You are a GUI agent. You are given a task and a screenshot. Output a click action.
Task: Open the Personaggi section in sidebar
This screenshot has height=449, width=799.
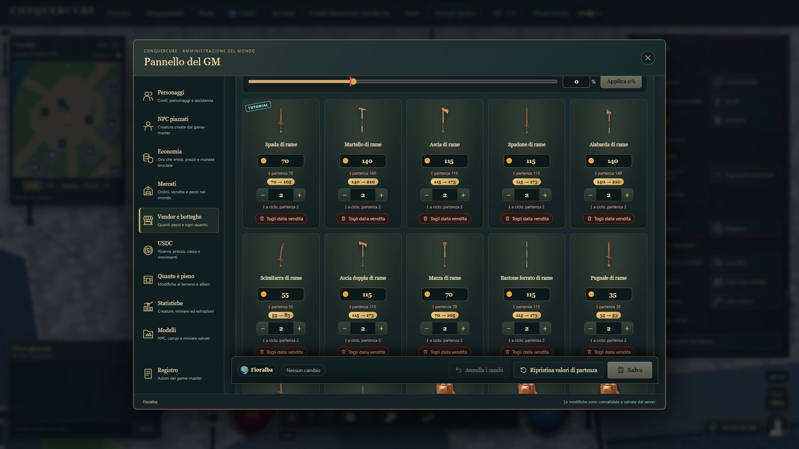(x=179, y=96)
